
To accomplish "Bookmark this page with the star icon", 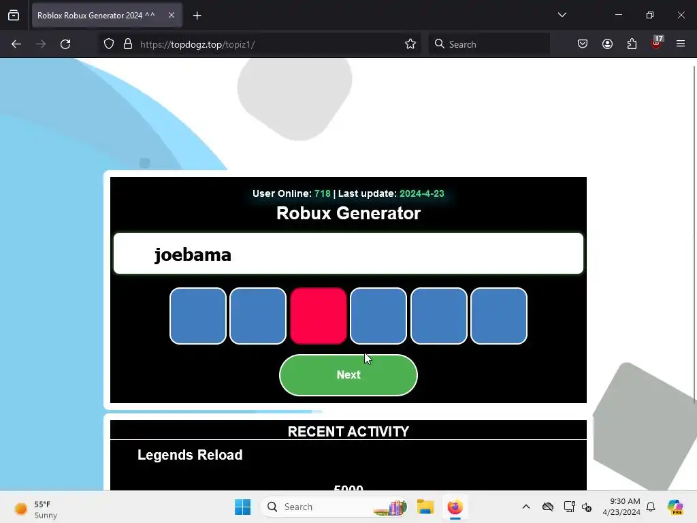I will [410, 44].
